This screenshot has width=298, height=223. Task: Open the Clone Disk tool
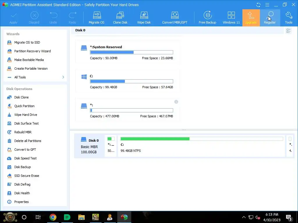coord(120,18)
